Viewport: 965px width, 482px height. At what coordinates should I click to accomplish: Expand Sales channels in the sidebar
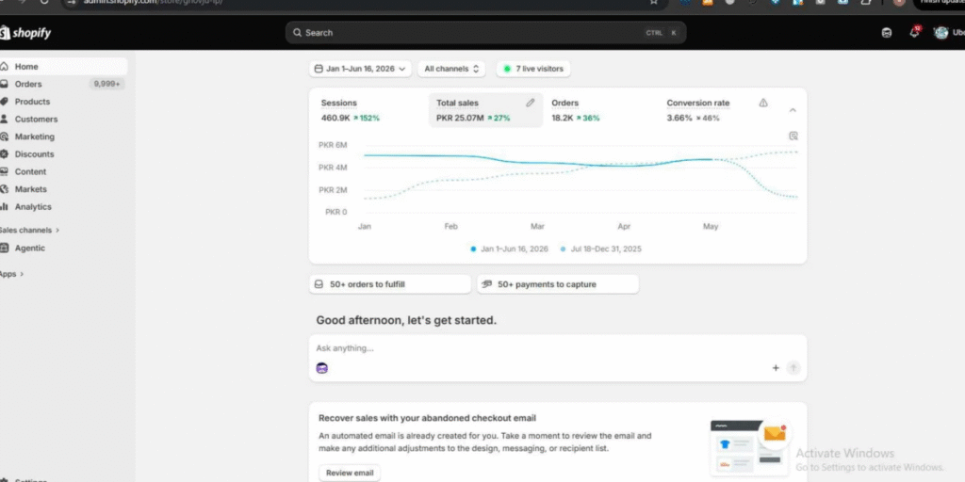(x=30, y=230)
